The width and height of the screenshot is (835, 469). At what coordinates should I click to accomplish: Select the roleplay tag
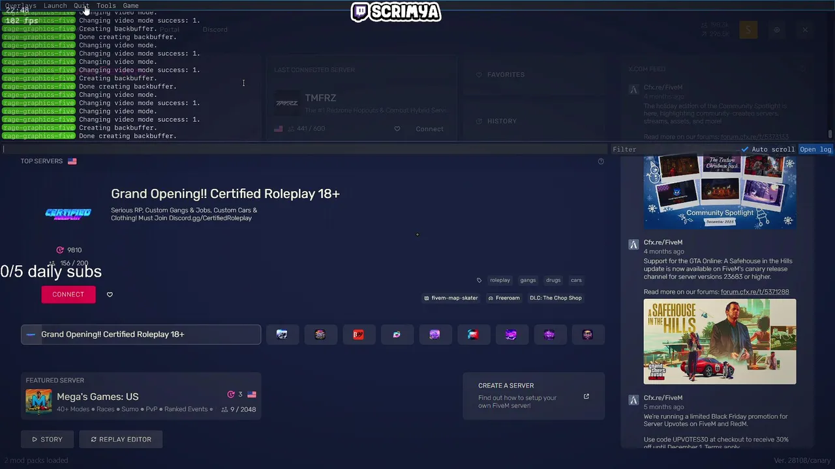(500, 280)
